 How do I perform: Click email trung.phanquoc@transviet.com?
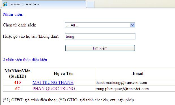(122, 89)
